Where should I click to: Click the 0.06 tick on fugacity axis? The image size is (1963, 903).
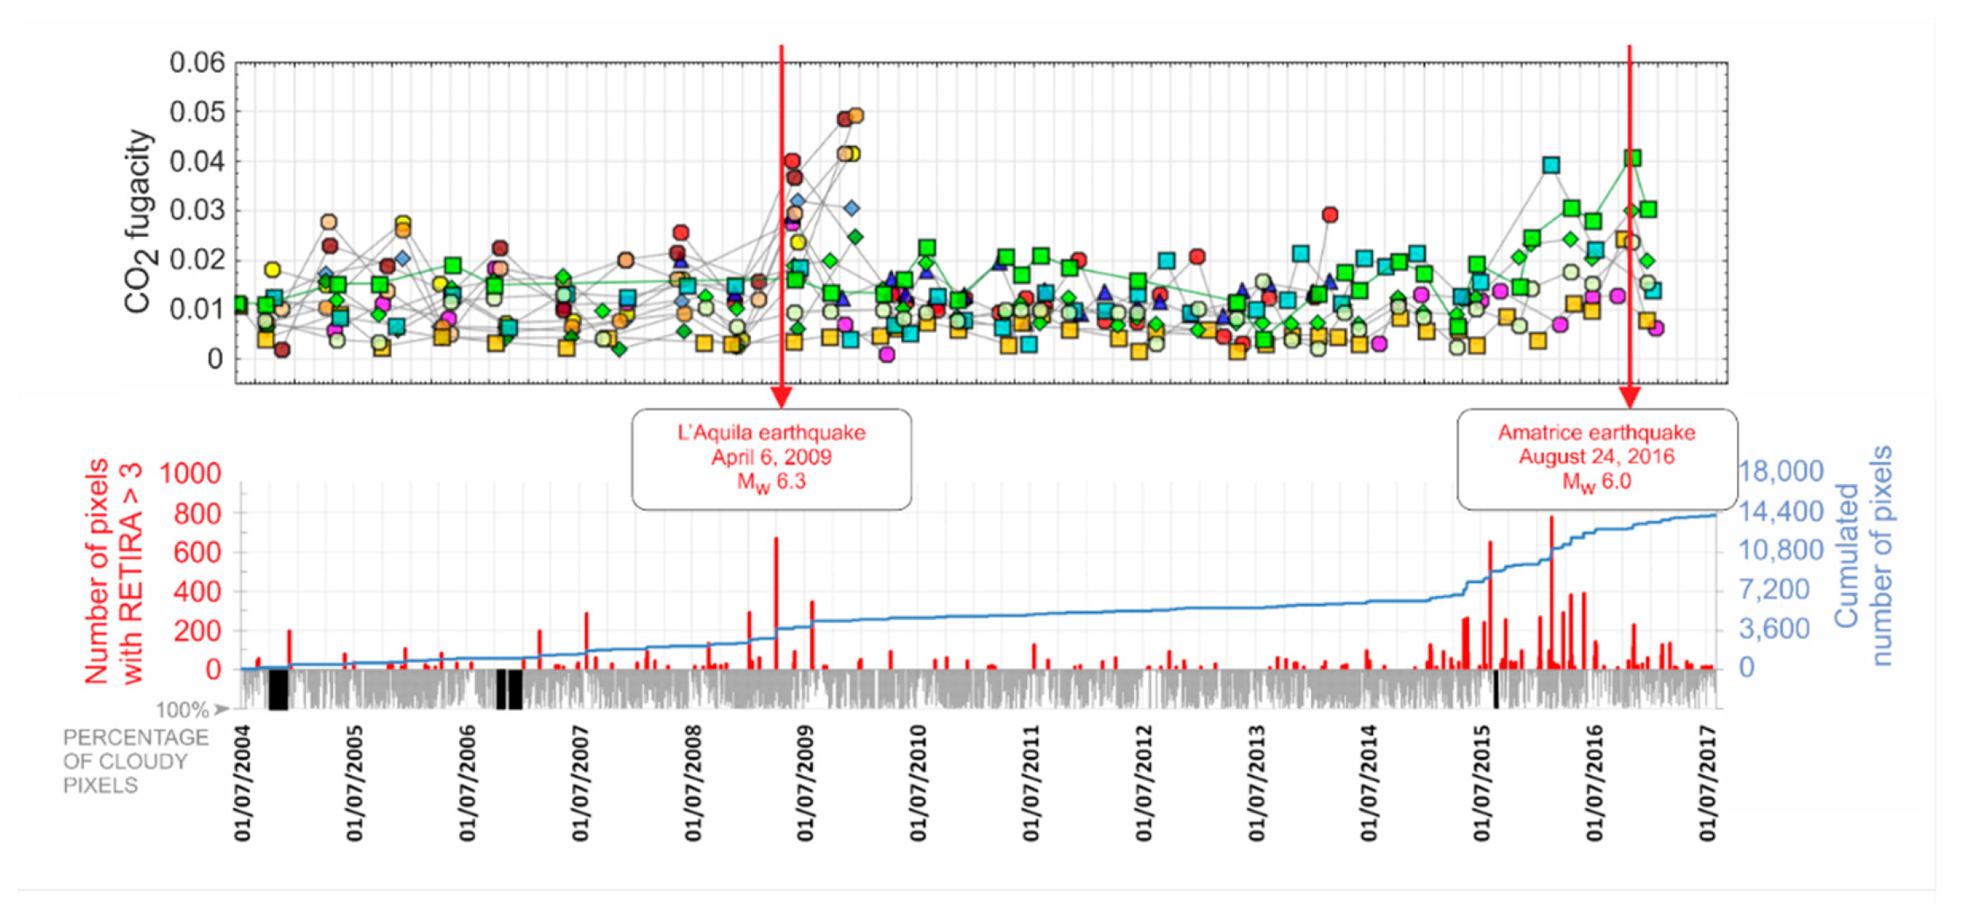(197, 63)
